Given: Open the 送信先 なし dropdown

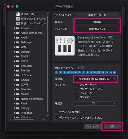Looking at the screenshot, I should click(x=95, y=103).
